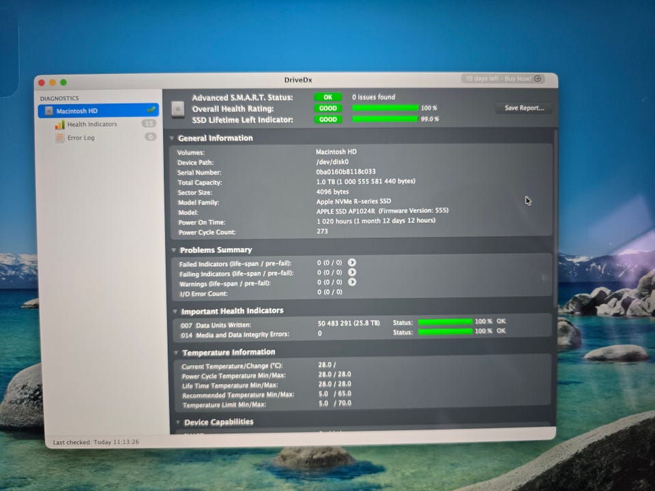Click the drive icon beside S.M.A.R.T. status

coord(178,109)
